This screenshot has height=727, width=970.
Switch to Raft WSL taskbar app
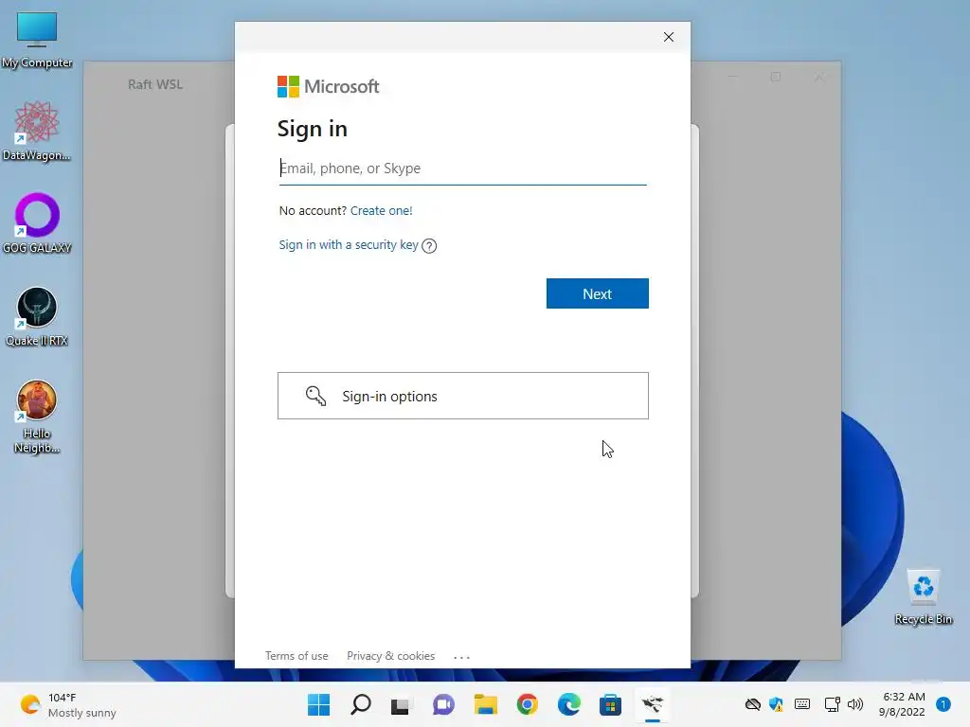[653, 704]
